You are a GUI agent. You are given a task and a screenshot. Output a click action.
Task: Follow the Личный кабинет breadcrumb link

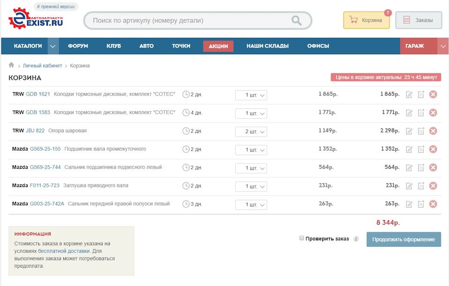coord(43,66)
